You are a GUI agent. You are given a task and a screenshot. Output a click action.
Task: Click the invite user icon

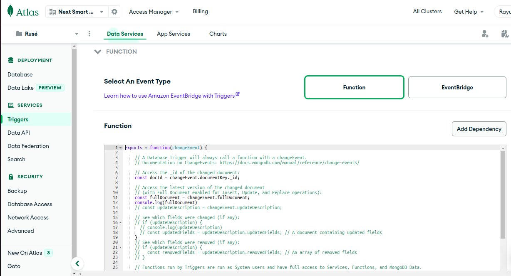pos(485,34)
